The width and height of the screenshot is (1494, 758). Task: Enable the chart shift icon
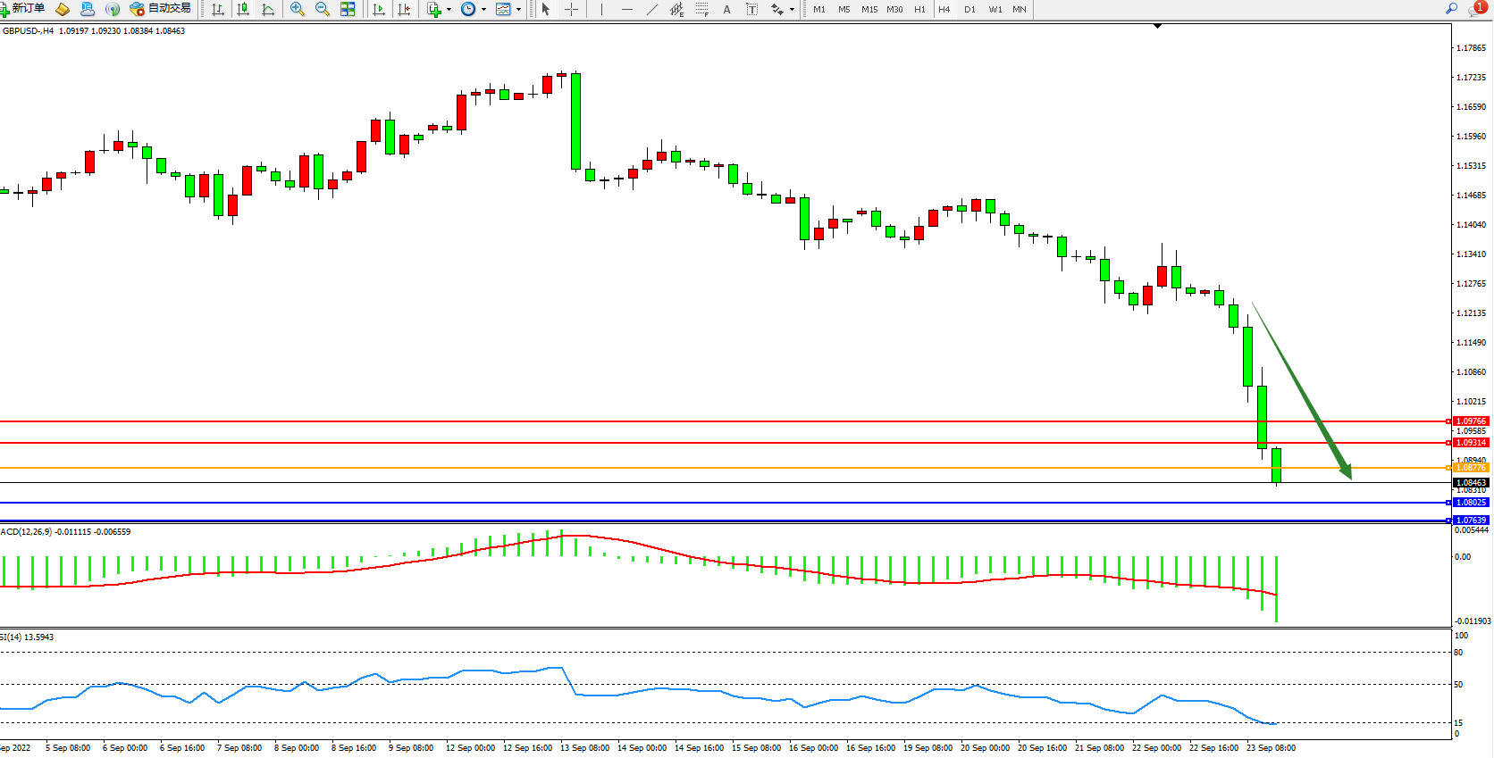pos(404,9)
